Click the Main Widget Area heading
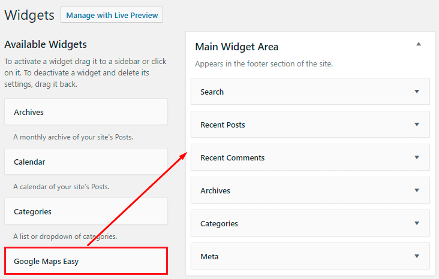 click(236, 47)
